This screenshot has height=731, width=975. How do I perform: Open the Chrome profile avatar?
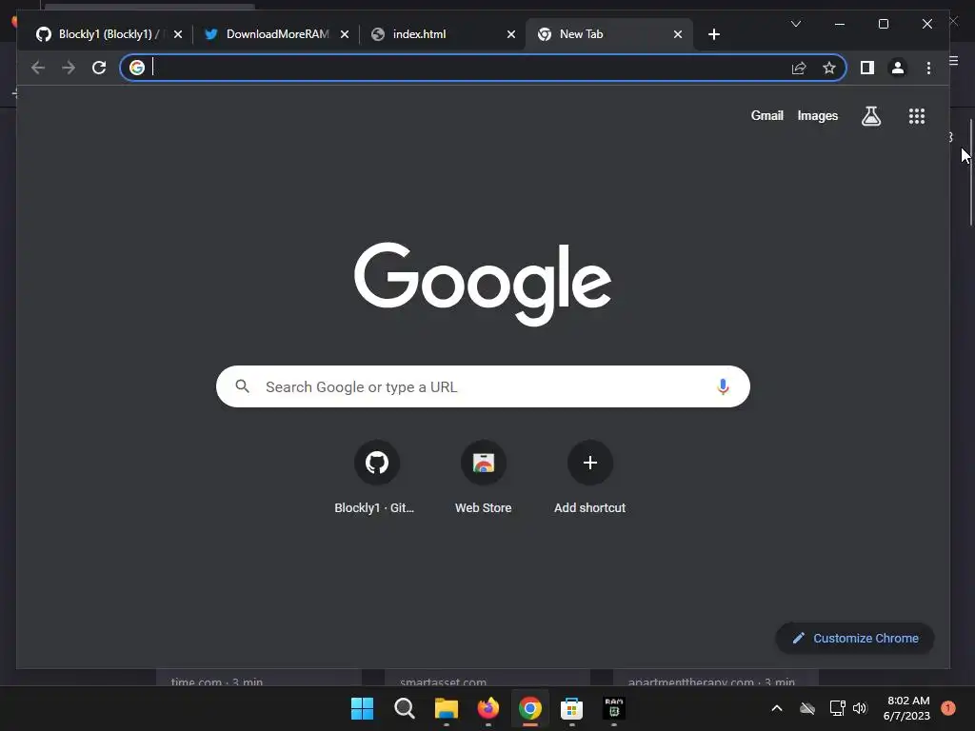897,68
